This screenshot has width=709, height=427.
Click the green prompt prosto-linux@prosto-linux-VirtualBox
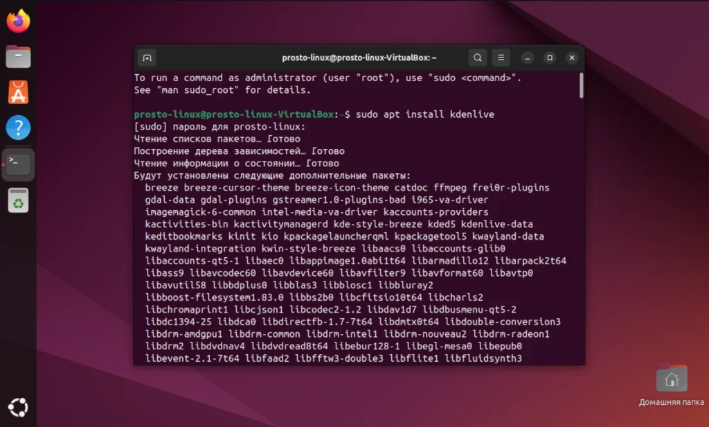pos(234,114)
